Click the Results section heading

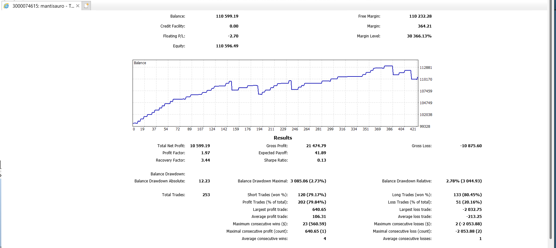tap(283, 138)
